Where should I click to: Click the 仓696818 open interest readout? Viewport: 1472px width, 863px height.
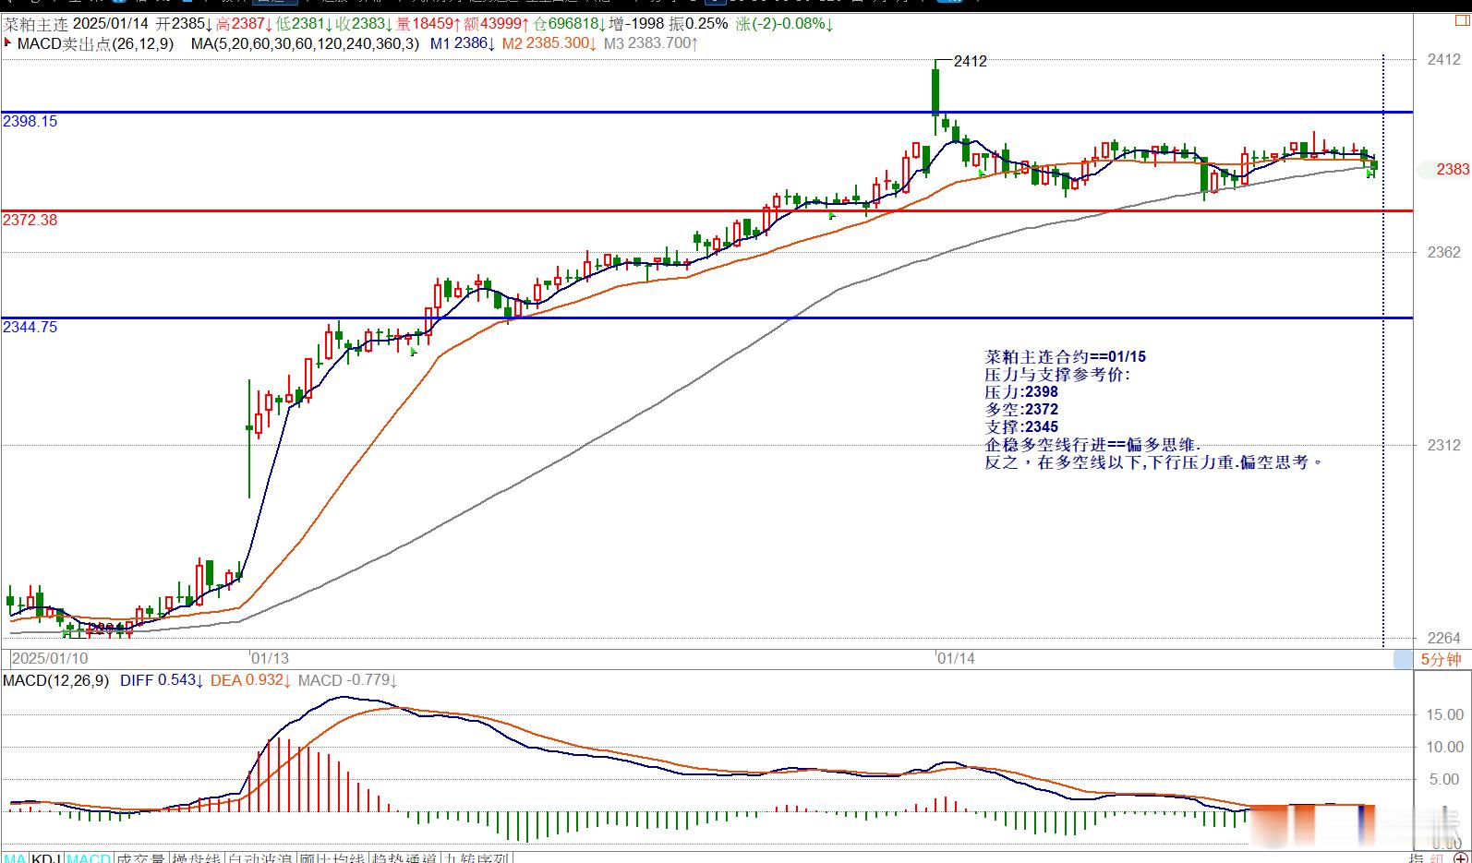tap(570, 24)
